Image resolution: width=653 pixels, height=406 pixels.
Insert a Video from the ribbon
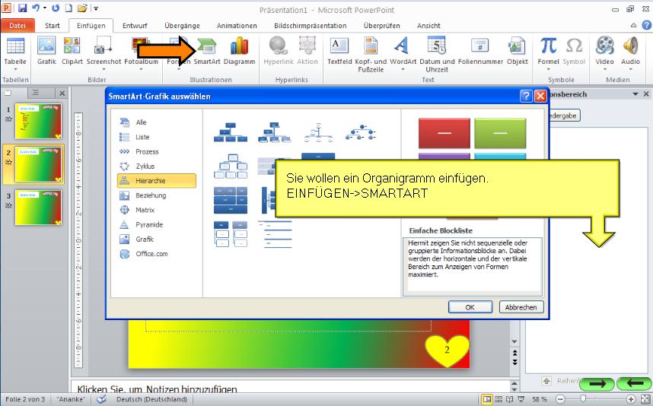[x=604, y=50]
